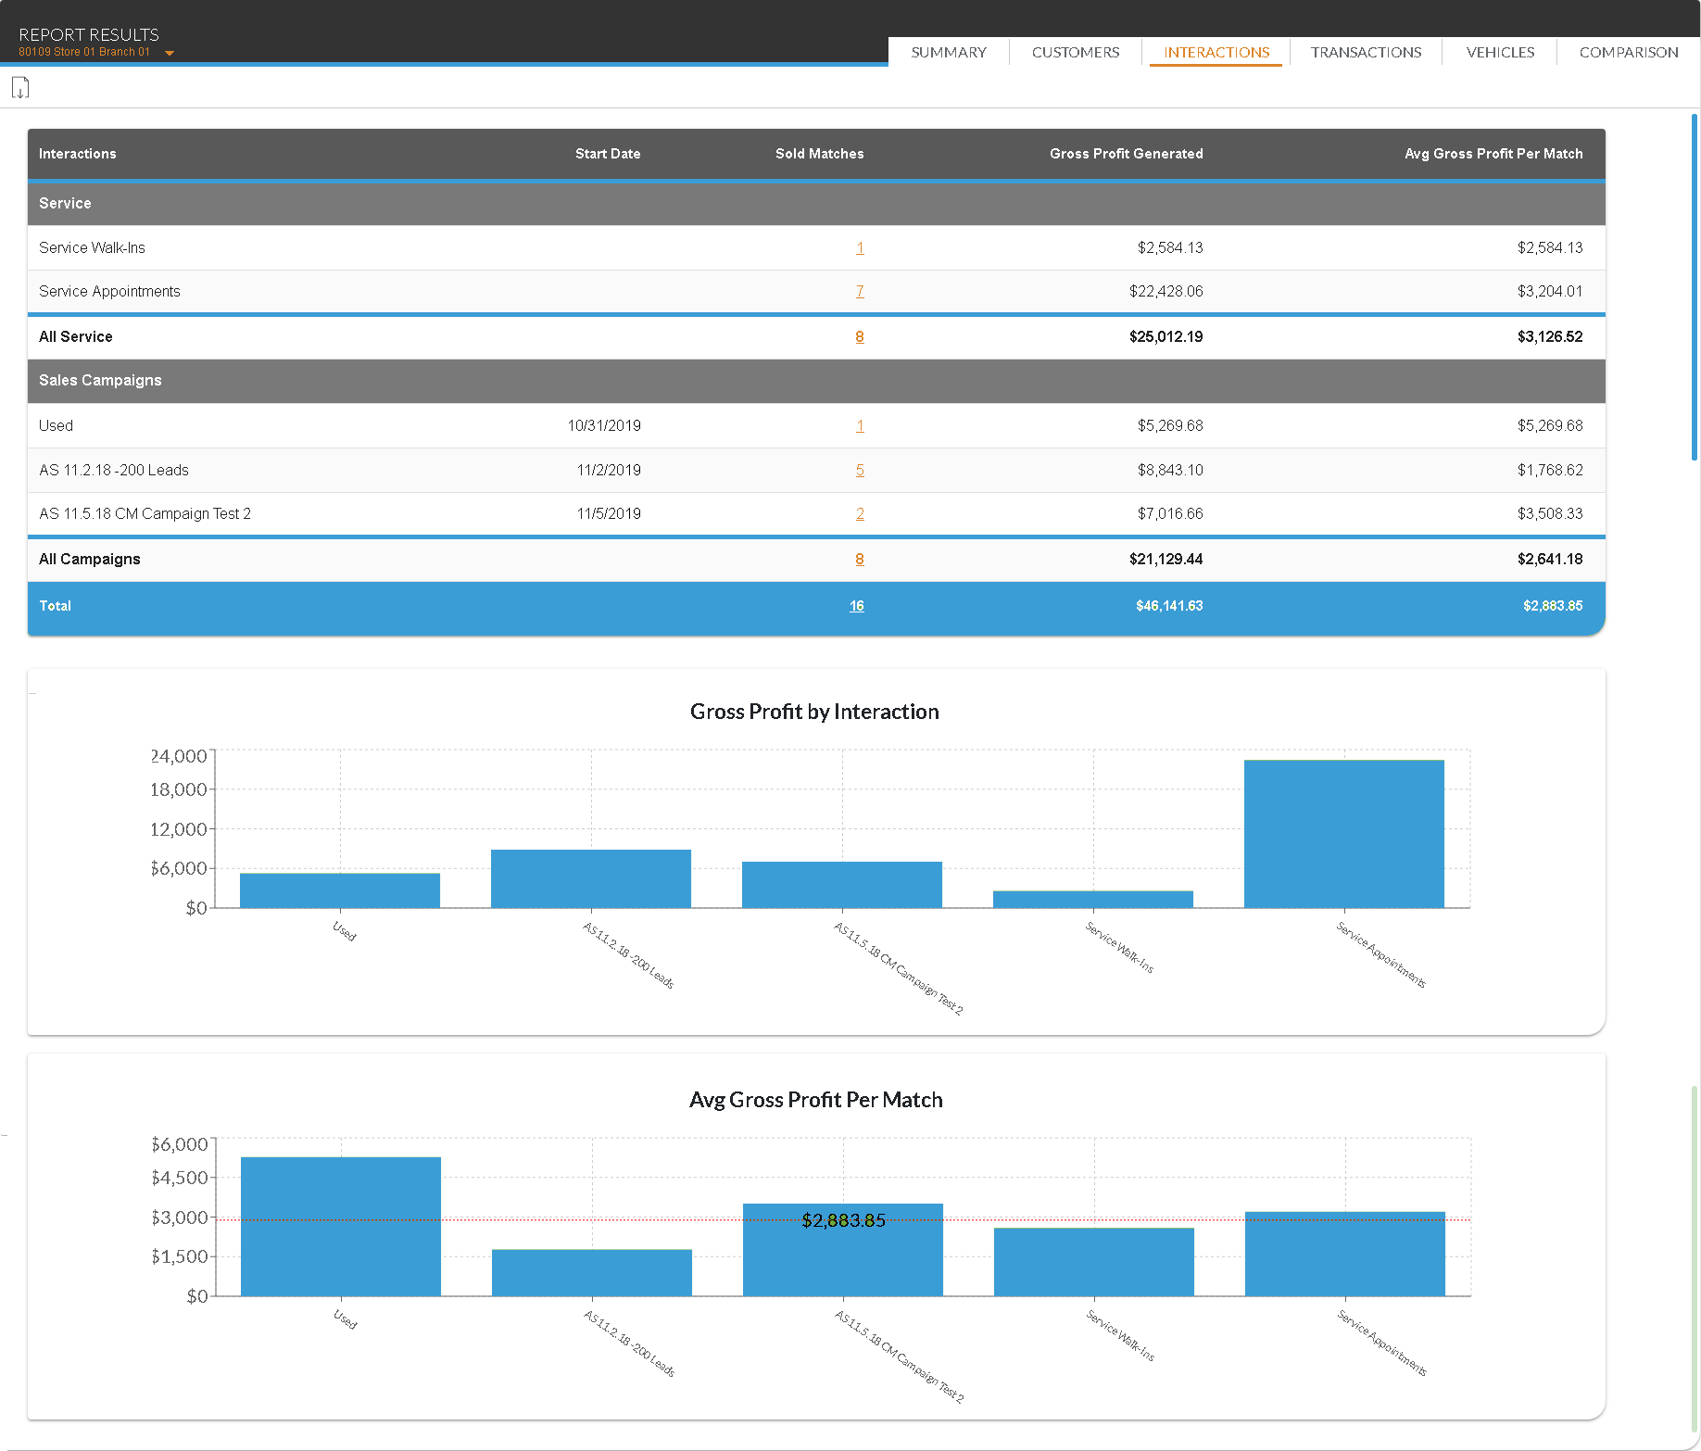Click Service Appointments bar in Gross Profit chart
Viewport: 1701px width, 1451px height.
pos(1343,834)
